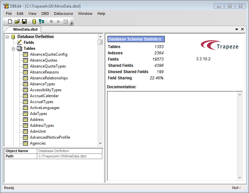Viewport: 249px width, 193px height.
Task: Switch to the MmsData.dbd tab
Action: 23,29
